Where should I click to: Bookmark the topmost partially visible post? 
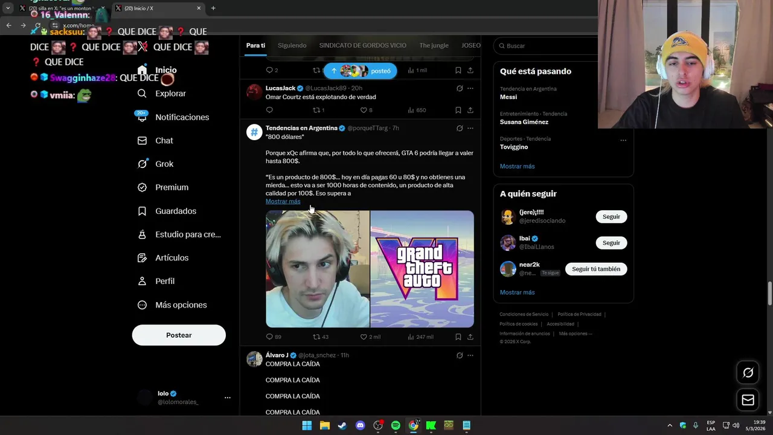pyautogui.click(x=458, y=70)
